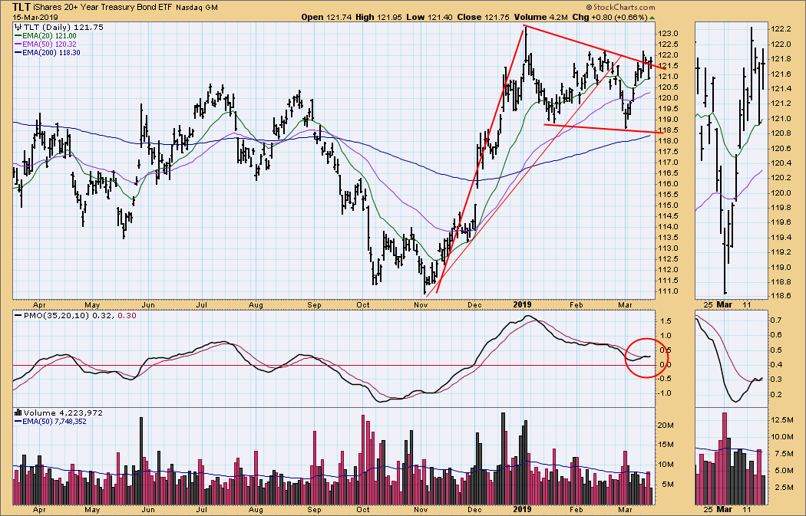Click the 'TLT (Daily) 121.75' legend entry
The width and height of the screenshot is (806, 516).
[64, 27]
